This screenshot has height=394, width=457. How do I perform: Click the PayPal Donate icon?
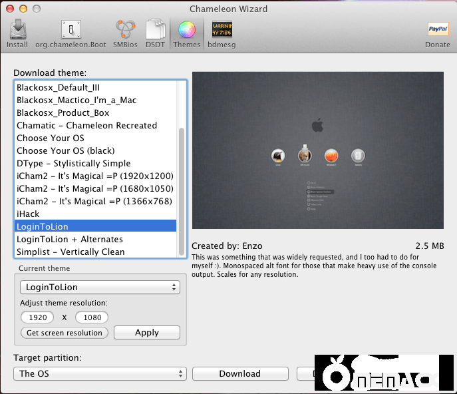tap(437, 33)
